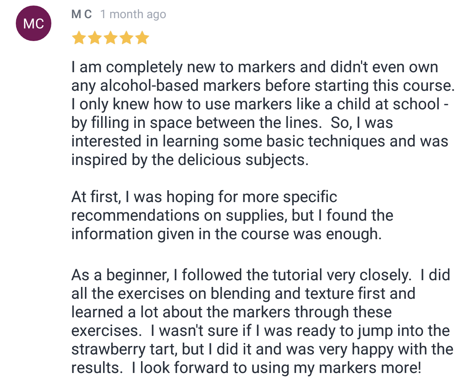Viewport: 474px width, 386px height.
Task: Click the line starting "I only knew how"
Action: [261, 104]
